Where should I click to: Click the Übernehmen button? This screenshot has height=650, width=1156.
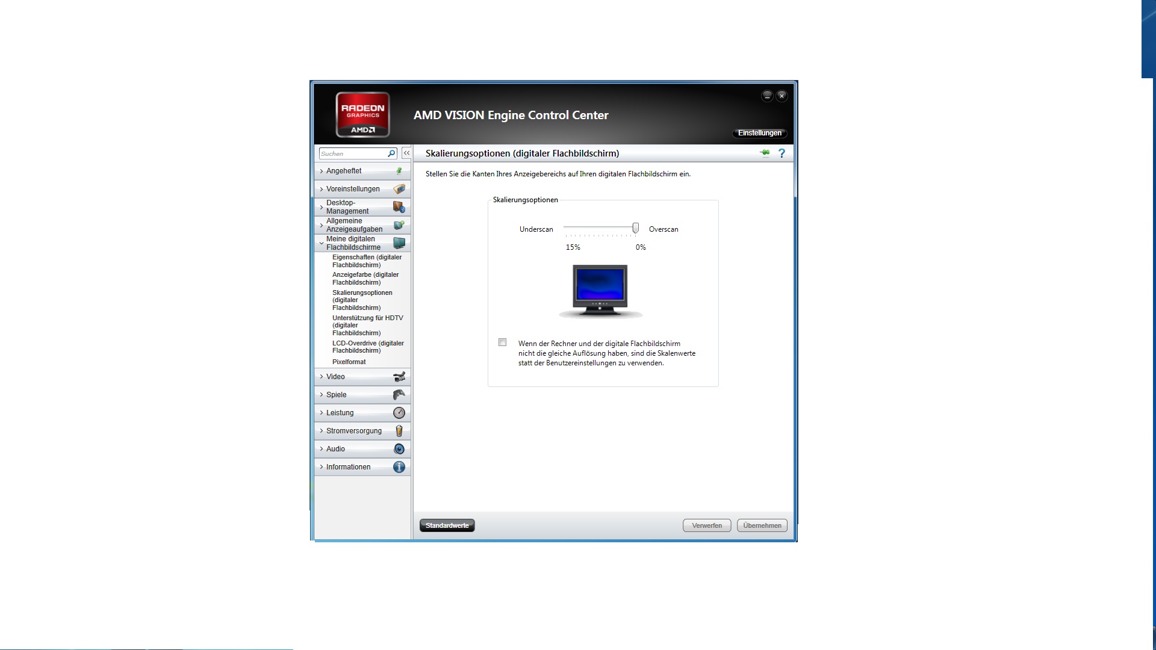(x=762, y=525)
